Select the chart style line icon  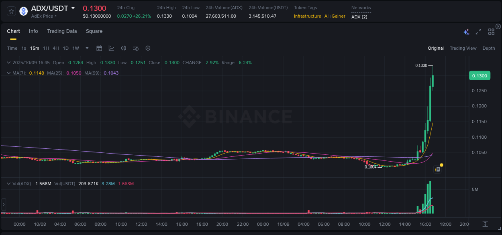pyautogui.click(x=111, y=48)
